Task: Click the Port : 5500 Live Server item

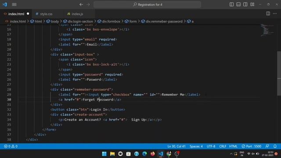Action: coord(251,146)
